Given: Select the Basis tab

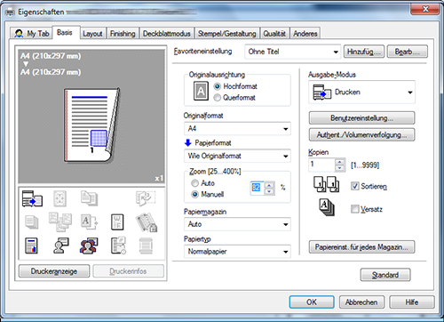Looking at the screenshot, I should (x=65, y=32).
